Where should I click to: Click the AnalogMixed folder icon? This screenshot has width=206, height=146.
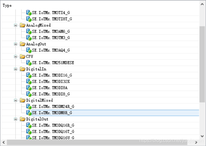[x=23, y=25]
